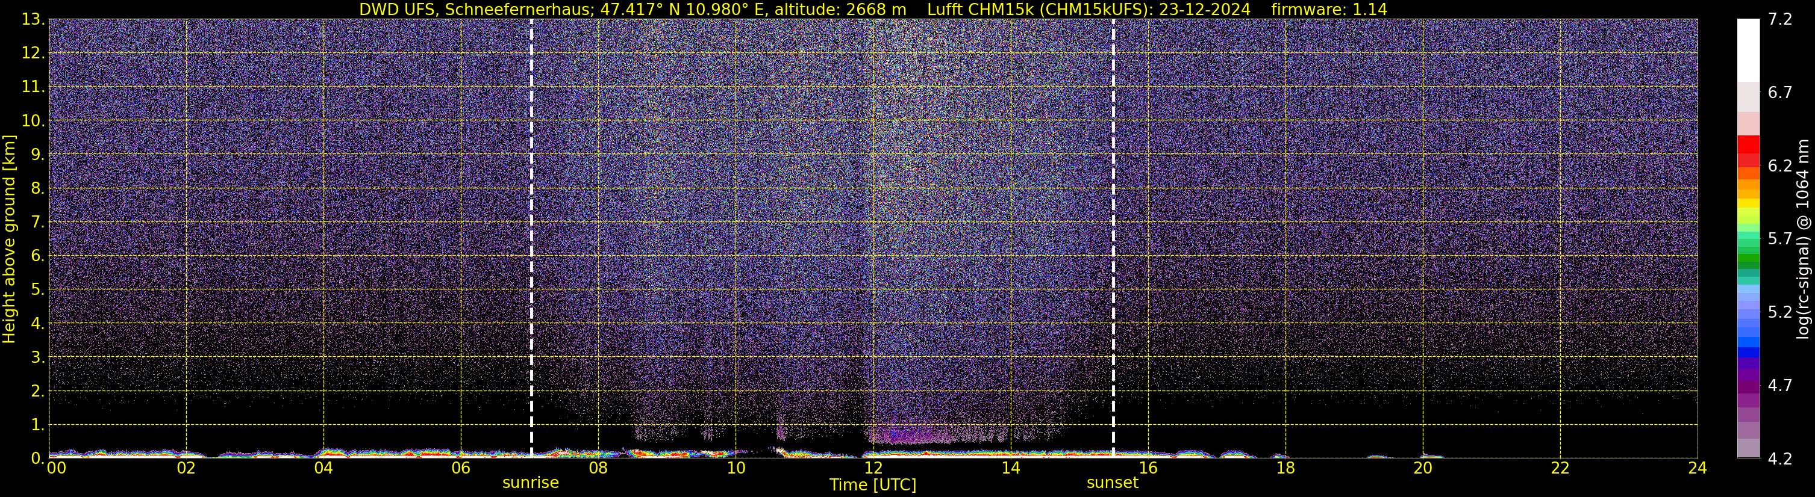This screenshot has height=497, width=1815.
Task: Click the height axis tick '8.'
Action: (37, 188)
